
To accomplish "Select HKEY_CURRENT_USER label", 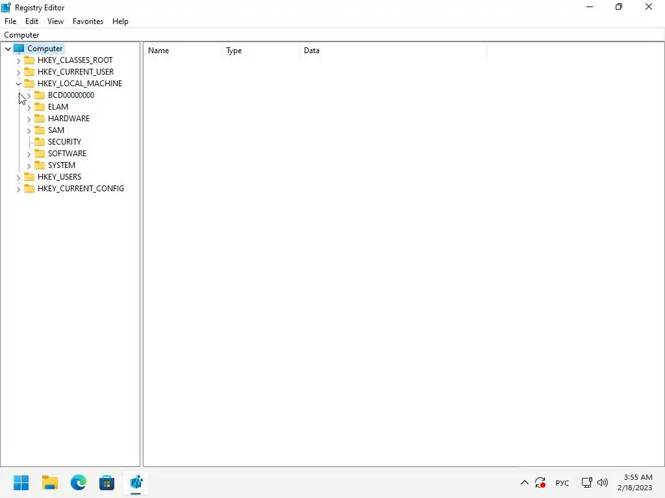I will 75,71.
